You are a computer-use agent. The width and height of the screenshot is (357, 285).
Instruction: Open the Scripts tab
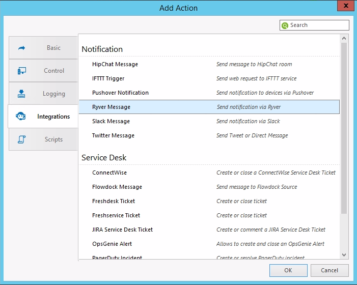click(x=43, y=139)
